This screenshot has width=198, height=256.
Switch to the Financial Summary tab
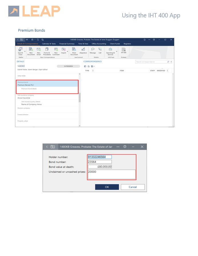coord(67,44)
